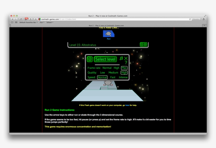Screen dimensions: 216x148
Task: Open the Select level screen
Action: 105,59
